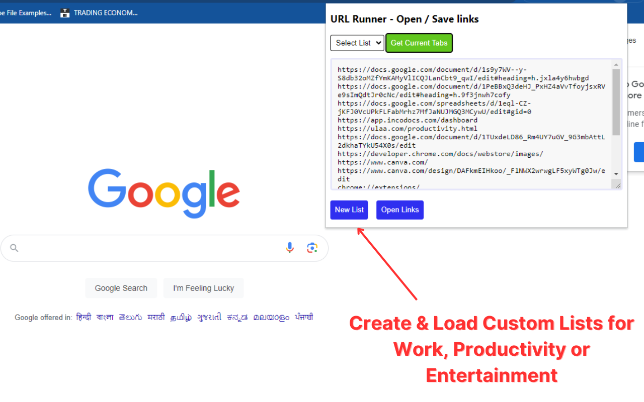Open the File Examples bookmark

coord(26,13)
